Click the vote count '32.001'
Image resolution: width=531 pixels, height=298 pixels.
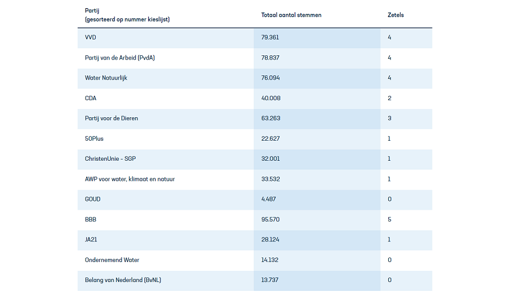click(271, 159)
